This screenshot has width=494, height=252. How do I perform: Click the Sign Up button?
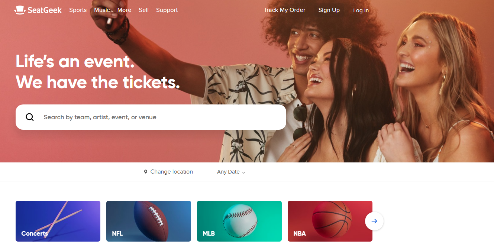point(329,10)
